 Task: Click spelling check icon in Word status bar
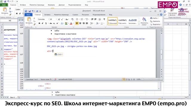[x=55, y=79]
